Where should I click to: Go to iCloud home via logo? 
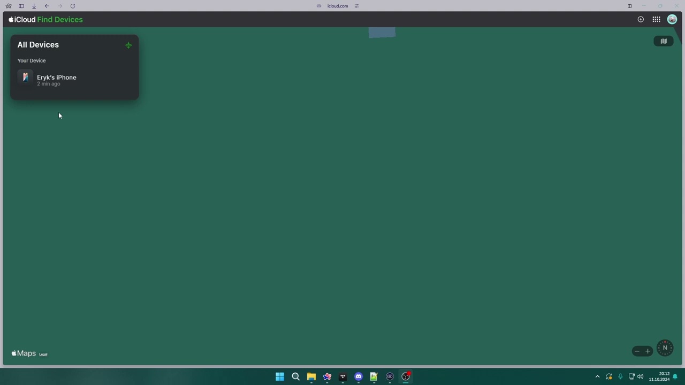pos(22,19)
